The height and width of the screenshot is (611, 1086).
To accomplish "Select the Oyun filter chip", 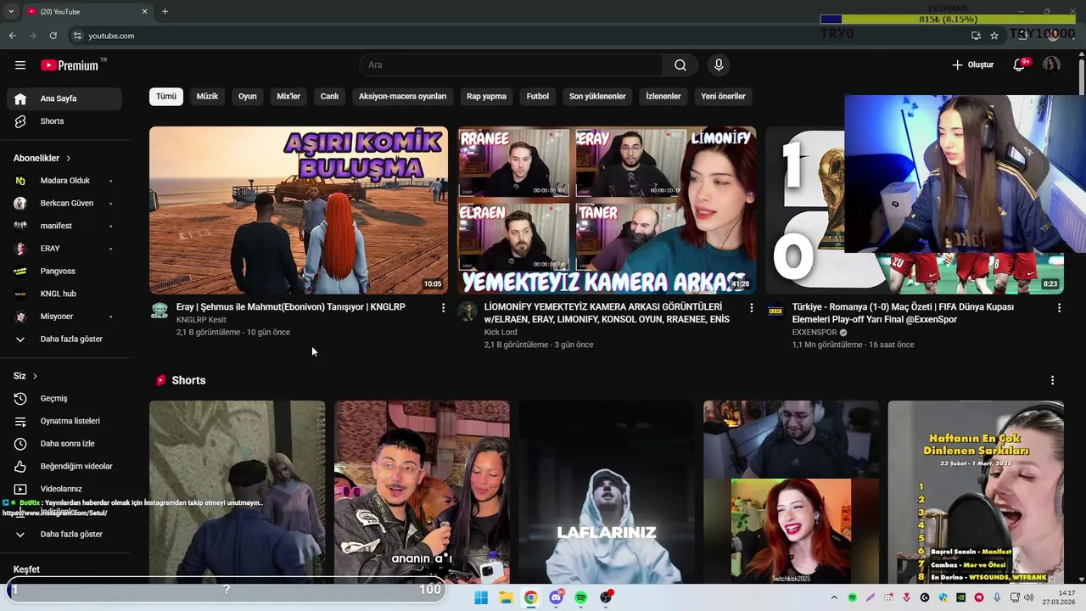I will (x=248, y=96).
